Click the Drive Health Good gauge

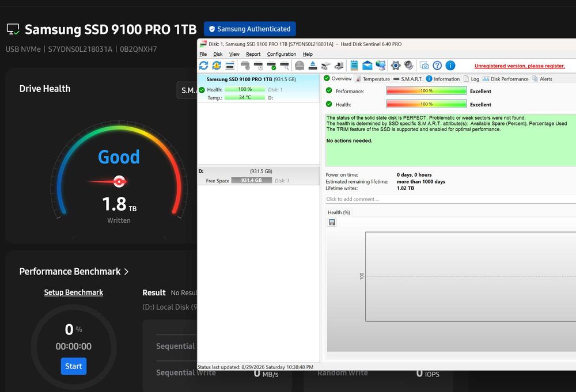(x=119, y=170)
